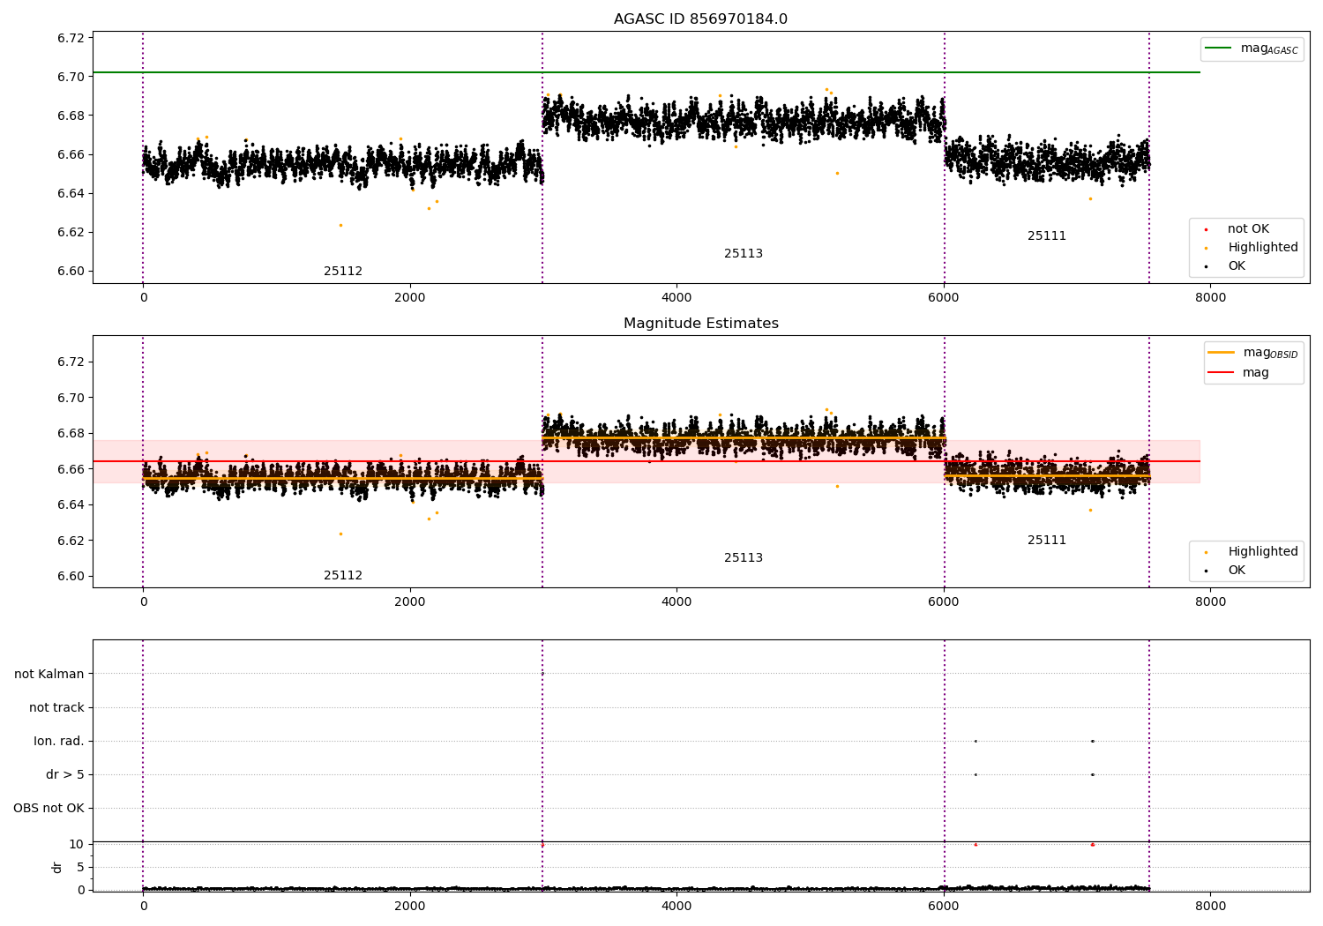Screen dimensions: 1323x926
Task: Click the 'not track' row label
Action: [x=56, y=708]
